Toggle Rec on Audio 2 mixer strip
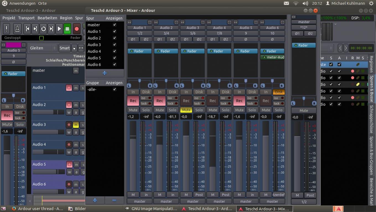 (160, 101)
